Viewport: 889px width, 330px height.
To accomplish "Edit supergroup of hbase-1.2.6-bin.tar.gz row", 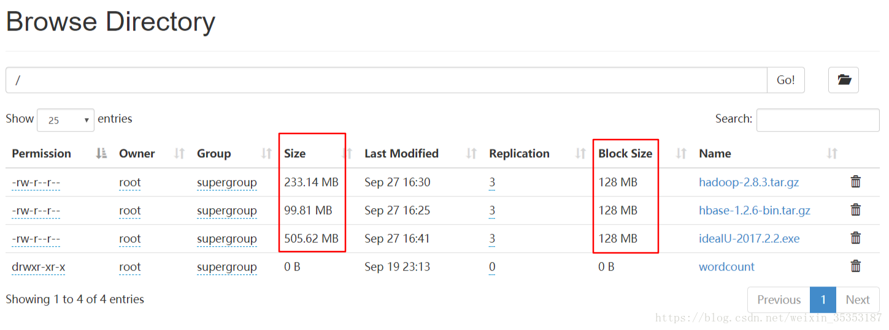I will (x=227, y=211).
